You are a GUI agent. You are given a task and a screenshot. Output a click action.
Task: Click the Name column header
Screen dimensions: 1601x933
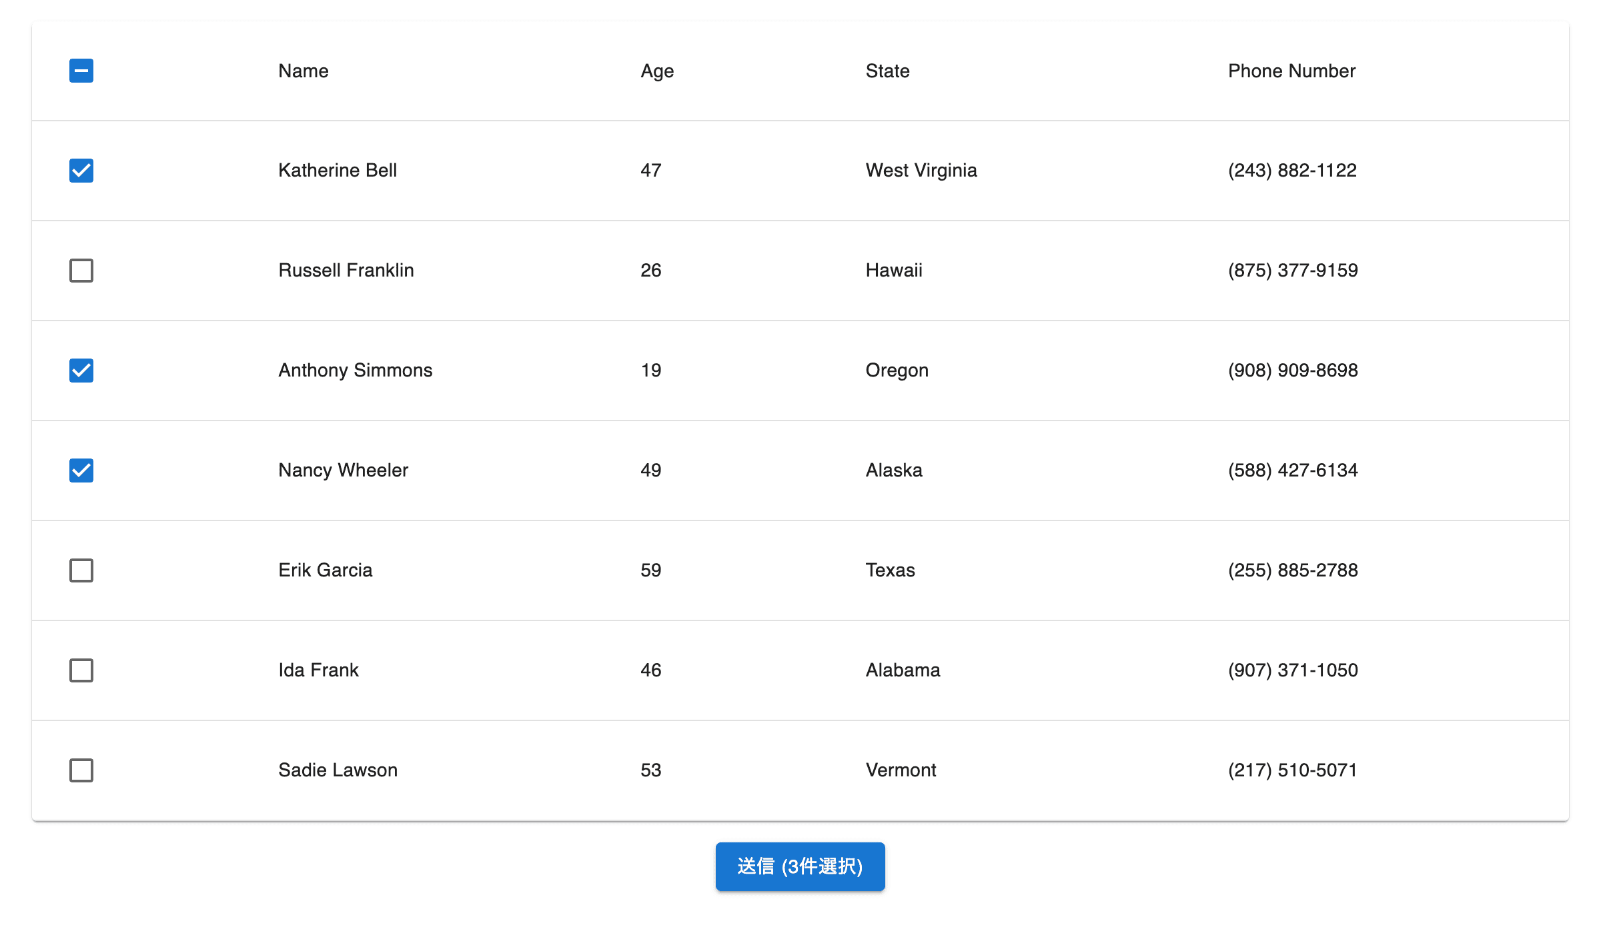pyautogui.click(x=304, y=71)
